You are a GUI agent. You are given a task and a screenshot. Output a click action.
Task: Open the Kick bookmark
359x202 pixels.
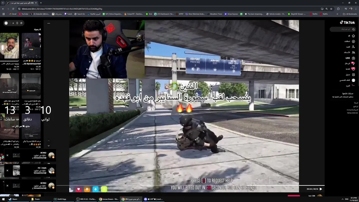pos(149,14)
